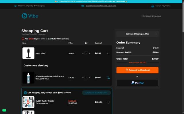
Task: Click the Discount -$10.00 amount
Action: (x=156, y=52)
